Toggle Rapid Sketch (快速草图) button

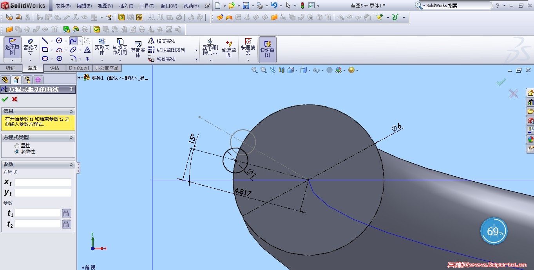(x=268, y=49)
